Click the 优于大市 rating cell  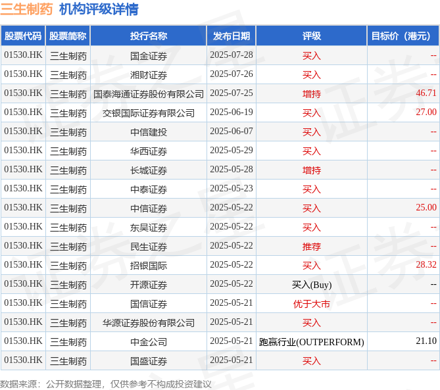[312, 304]
